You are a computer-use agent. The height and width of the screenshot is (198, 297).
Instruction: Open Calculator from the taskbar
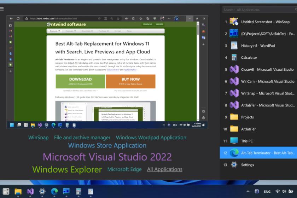78,192
